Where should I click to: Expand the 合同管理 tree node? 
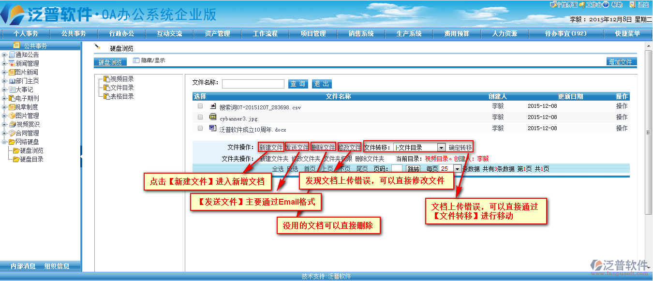pyautogui.click(x=4, y=133)
